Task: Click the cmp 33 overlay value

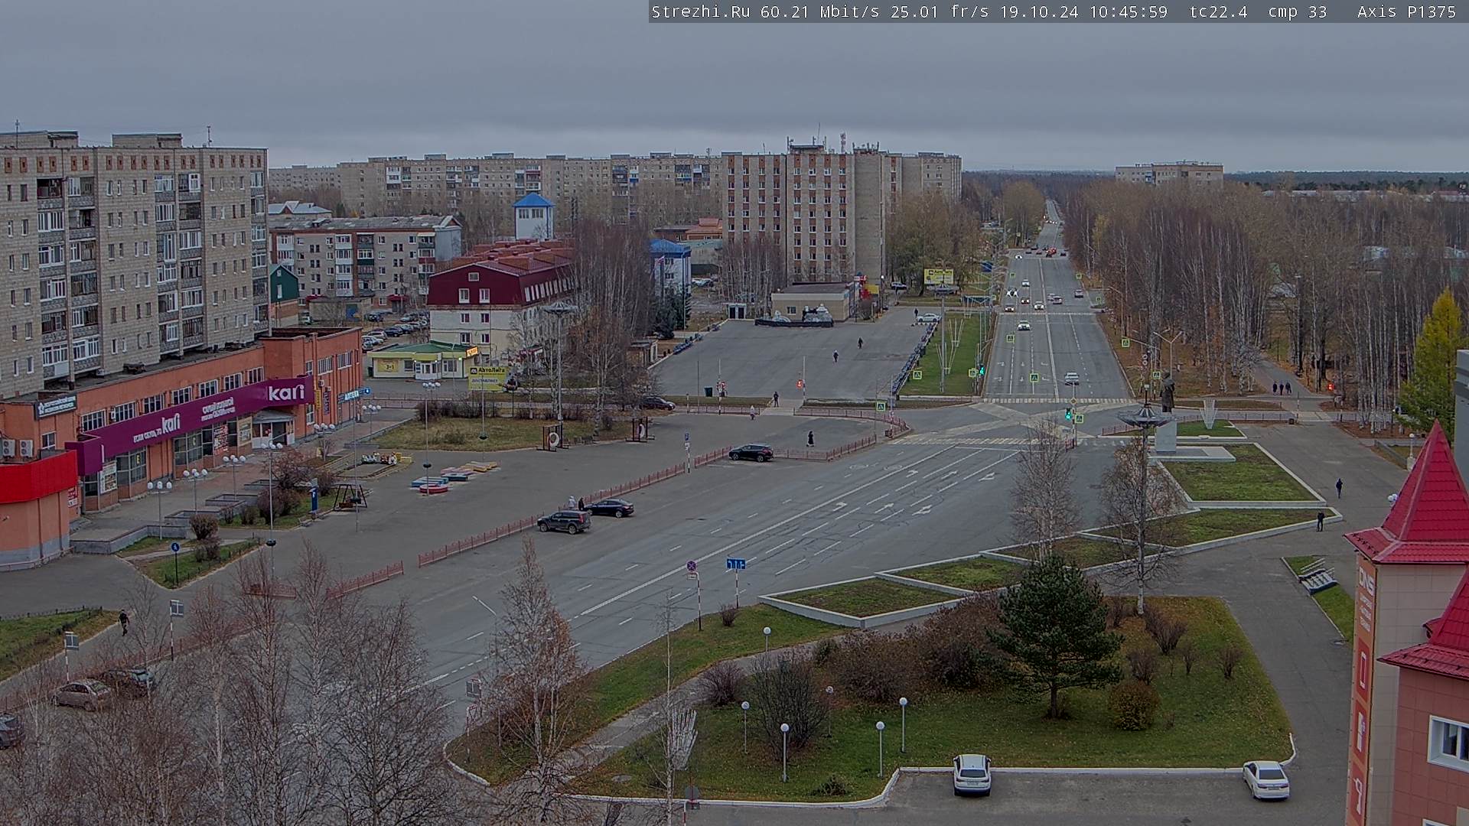Action: point(1297,11)
